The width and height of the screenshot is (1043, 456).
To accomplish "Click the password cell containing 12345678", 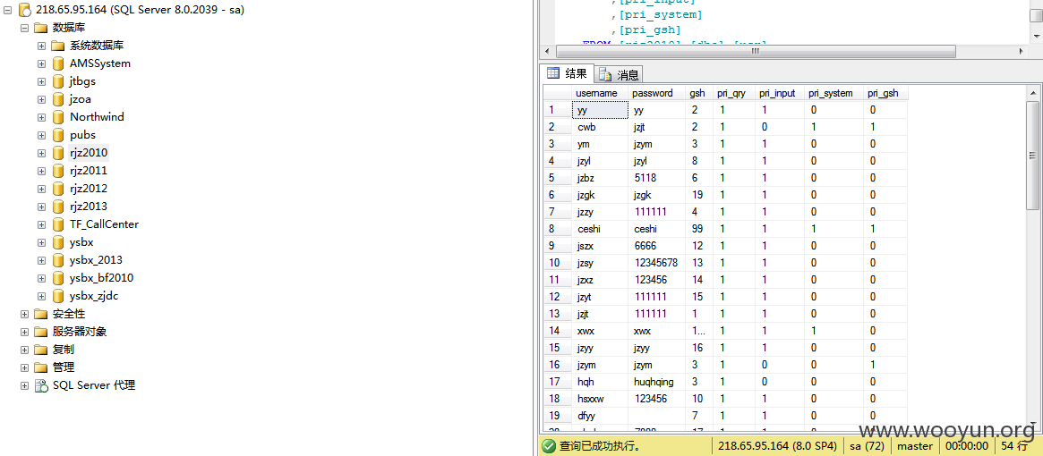I will [656, 263].
